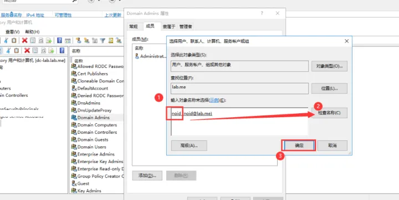The height and width of the screenshot is (200, 399).
Task: Switch to the 常规 tab
Action: tap(134, 27)
